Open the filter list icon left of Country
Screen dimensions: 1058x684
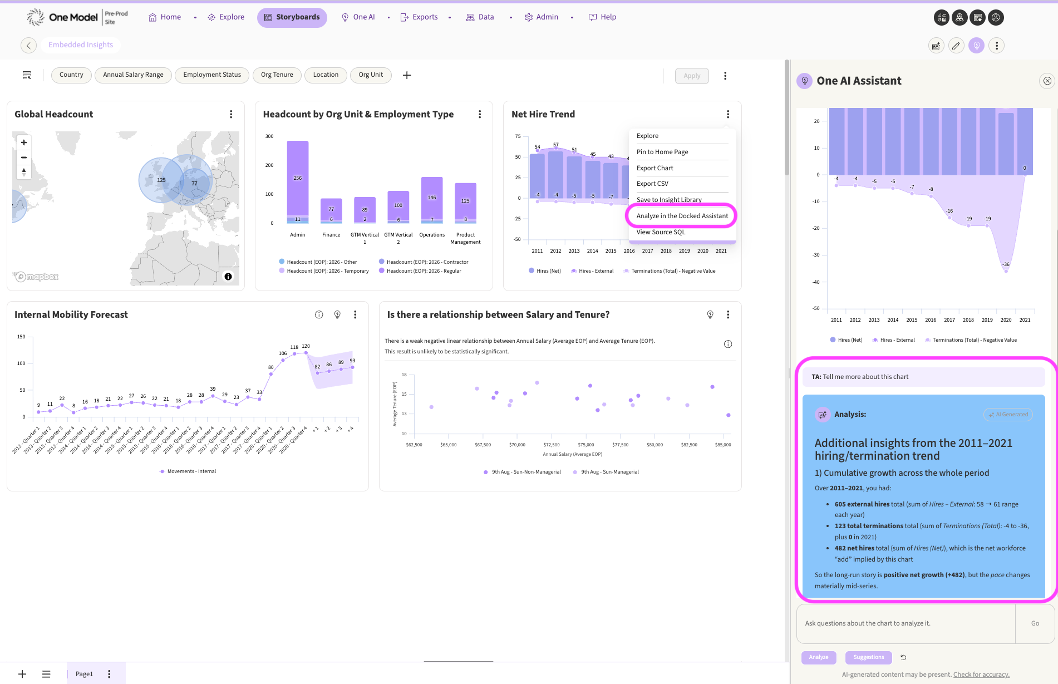(27, 75)
